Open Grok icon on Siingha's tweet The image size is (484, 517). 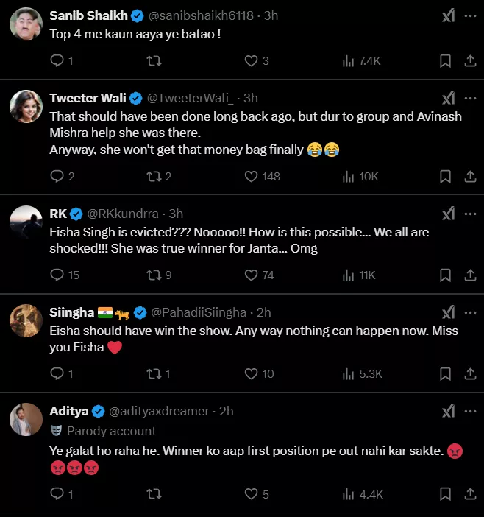tap(448, 312)
